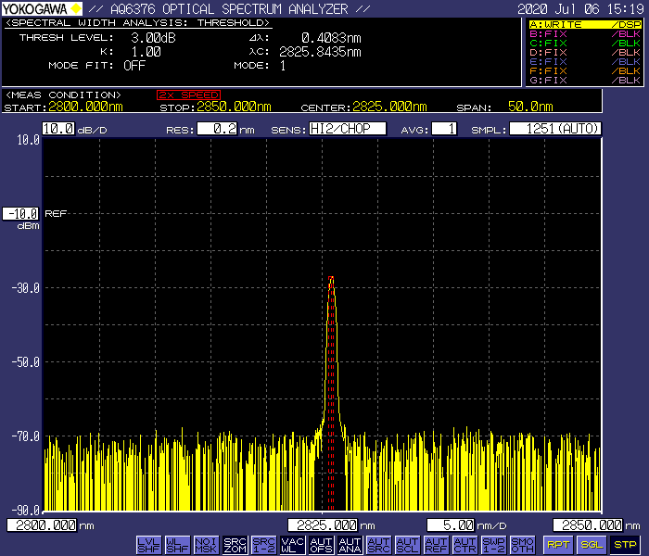Toggle the STP stop sweep indicator
This screenshot has height=556, width=649.
pos(626,544)
